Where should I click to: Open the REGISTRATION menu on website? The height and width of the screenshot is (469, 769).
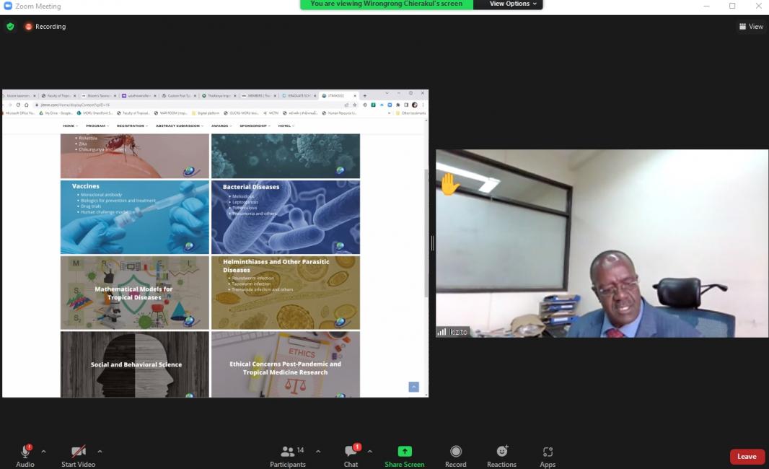click(x=132, y=126)
